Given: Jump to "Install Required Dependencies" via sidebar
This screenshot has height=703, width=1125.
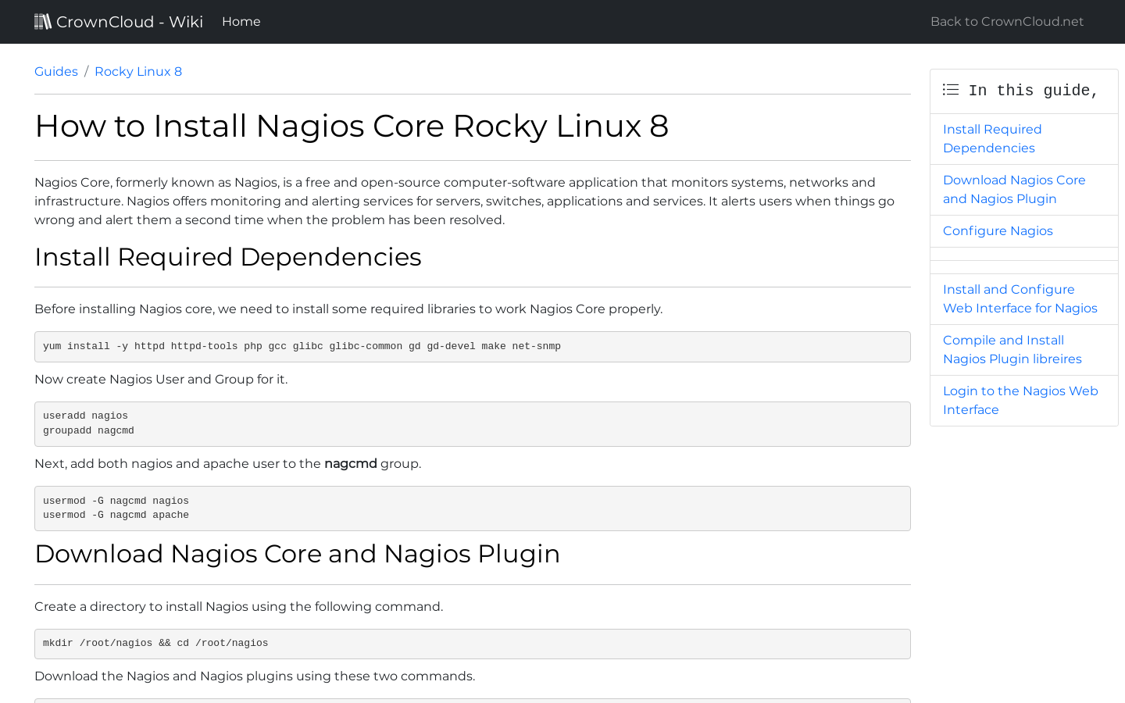Looking at the screenshot, I should [x=992, y=138].
